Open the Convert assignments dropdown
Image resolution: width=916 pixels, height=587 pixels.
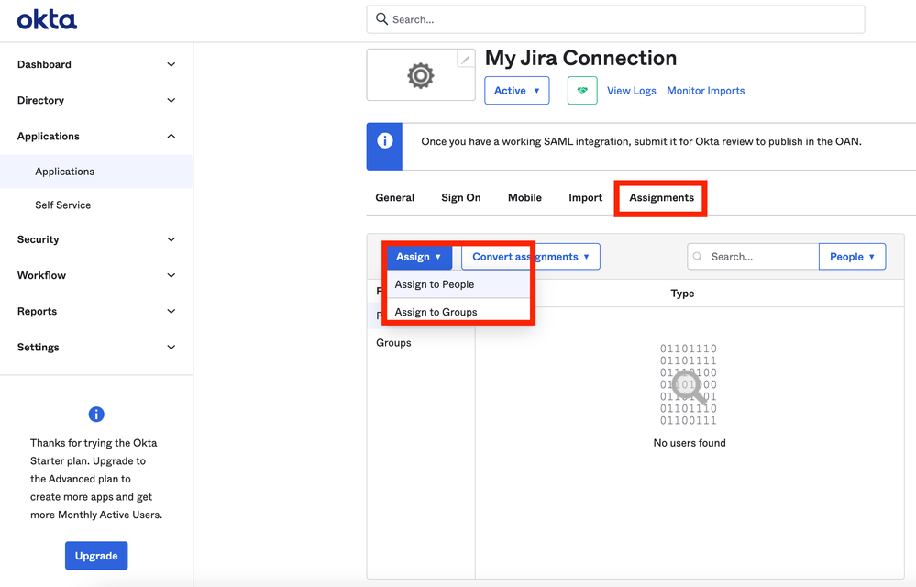[531, 257]
